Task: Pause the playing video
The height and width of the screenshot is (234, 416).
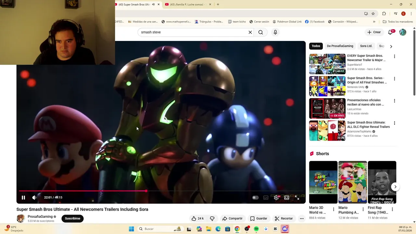Action: point(23,197)
